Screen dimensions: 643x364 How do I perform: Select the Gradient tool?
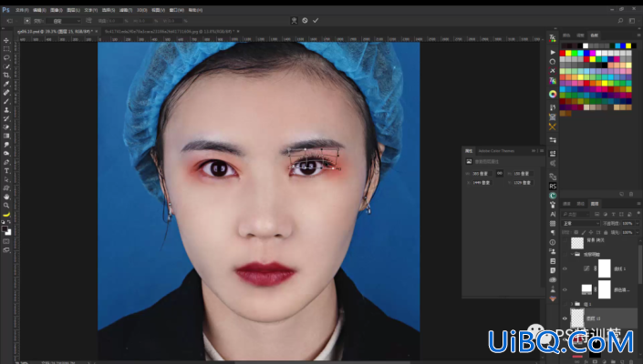6,136
